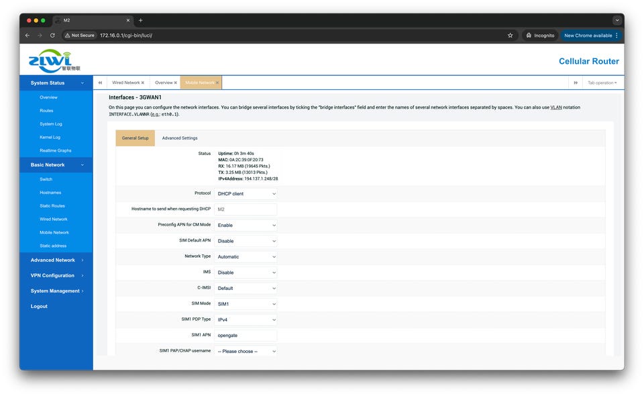Click the Cellular Router heading
The height and width of the screenshot is (396, 644).
(x=588, y=61)
